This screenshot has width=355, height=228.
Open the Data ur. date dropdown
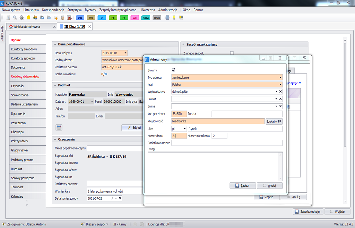tap(92, 101)
